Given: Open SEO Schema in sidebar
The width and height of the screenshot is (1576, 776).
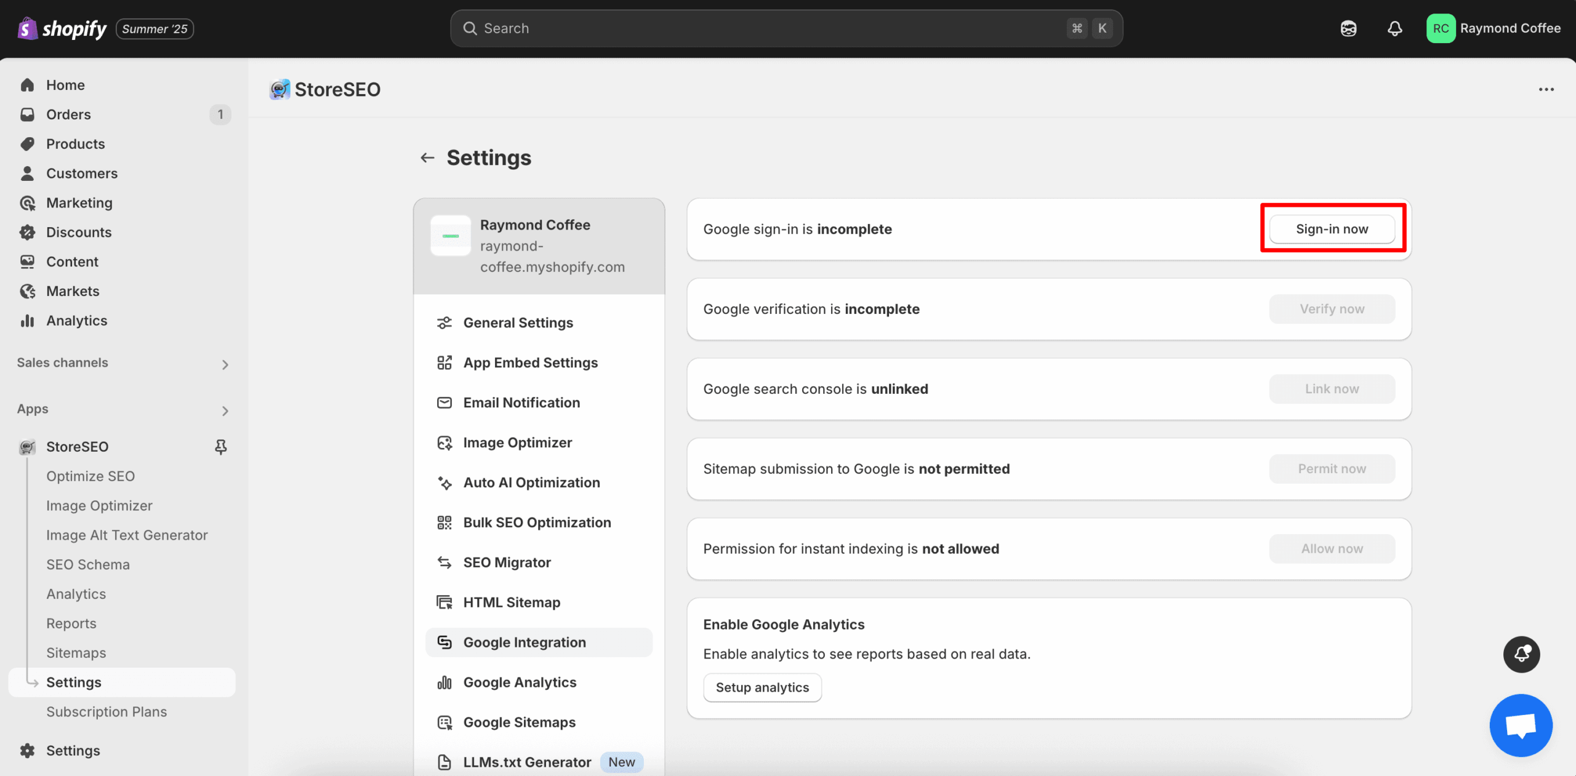Looking at the screenshot, I should click(x=88, y=565).
